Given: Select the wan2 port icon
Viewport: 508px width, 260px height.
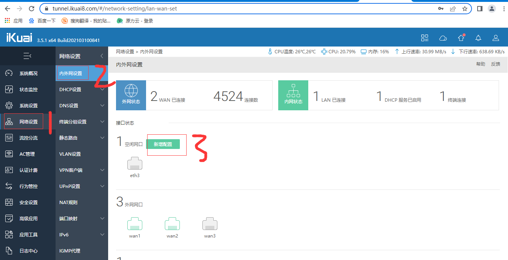Looking at the screenshot, I should pyautogui.click(x=172, y=224).
